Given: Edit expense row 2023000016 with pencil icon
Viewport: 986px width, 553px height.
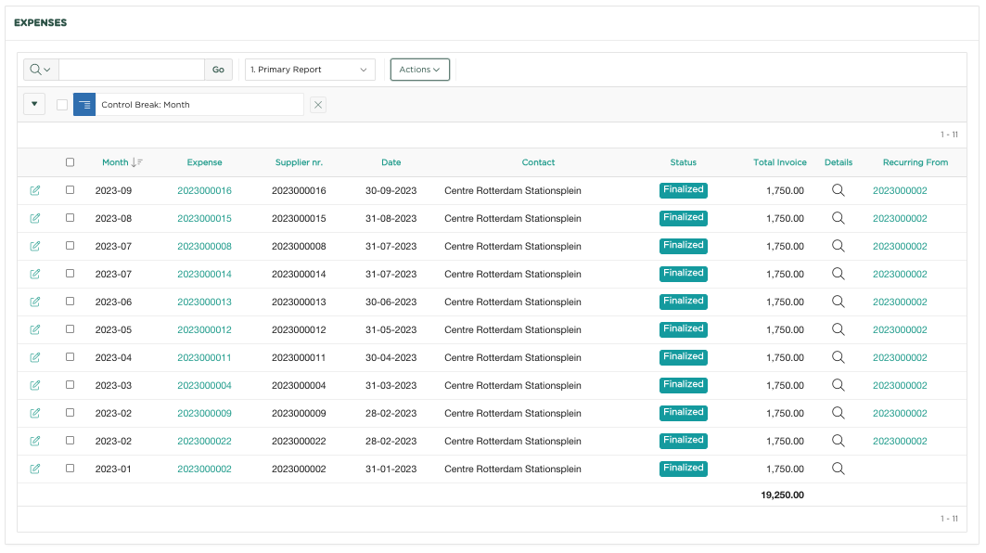Looking at the screenshot, I should pos(35,190).
